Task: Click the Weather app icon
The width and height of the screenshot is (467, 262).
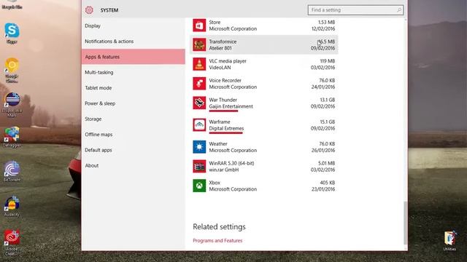Action: tap(199, 147)
